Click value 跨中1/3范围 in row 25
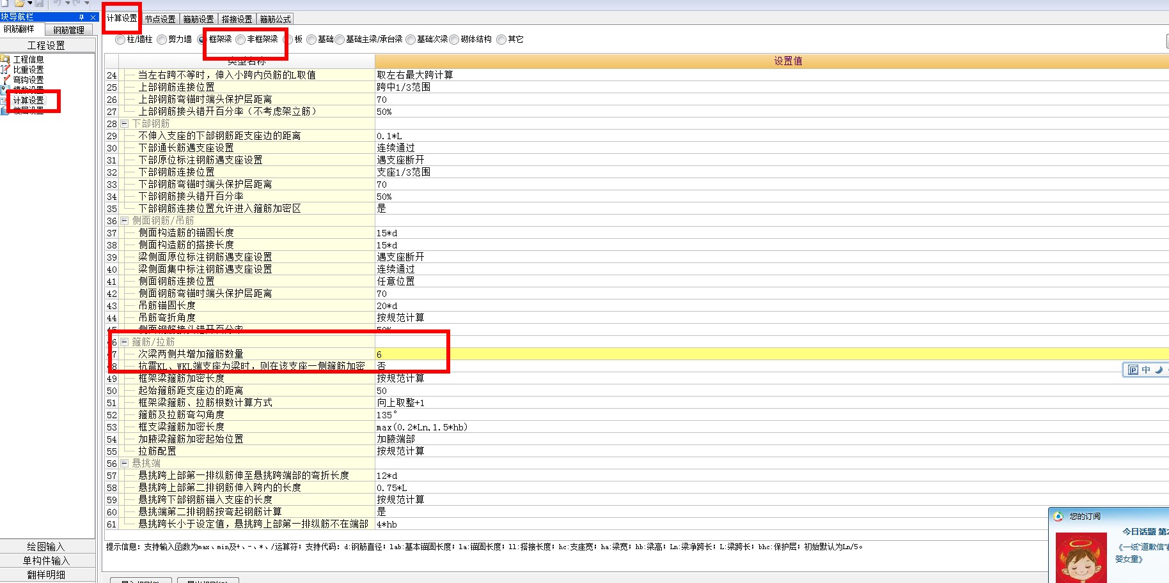 (x=772, y=87)
